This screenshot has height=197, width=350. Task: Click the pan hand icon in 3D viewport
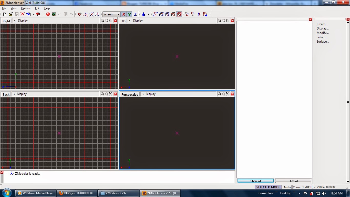(x=224, y=21)
